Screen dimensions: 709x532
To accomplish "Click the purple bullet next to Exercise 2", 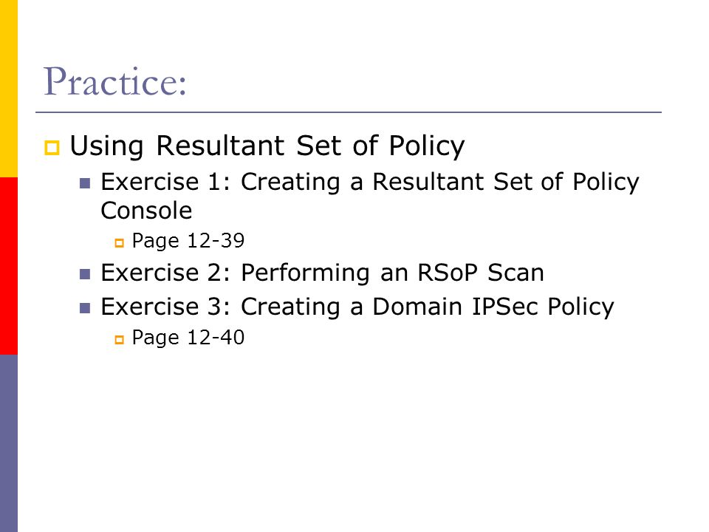I will (84, 273).
